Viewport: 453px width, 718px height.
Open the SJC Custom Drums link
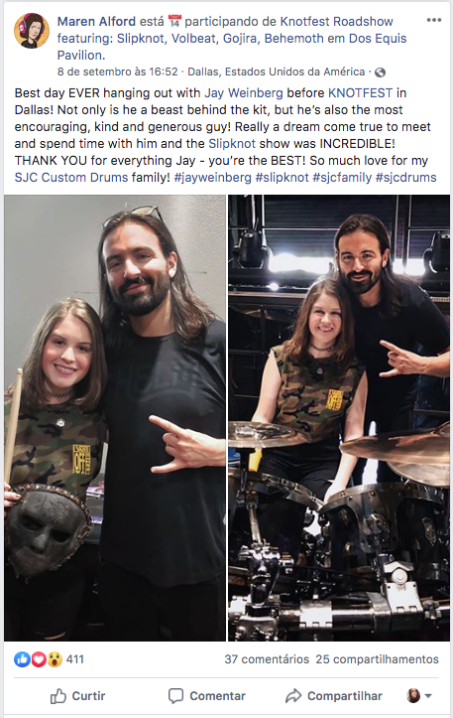click(71, 177)
